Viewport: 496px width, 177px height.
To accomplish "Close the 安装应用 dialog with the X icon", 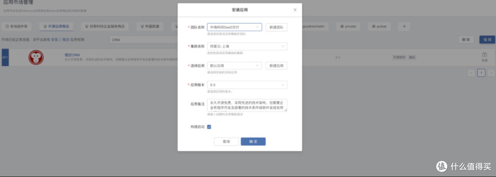I will click(x=295, y=10).
